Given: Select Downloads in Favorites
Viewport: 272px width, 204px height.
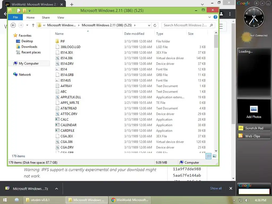Looking at the screenshot, I should tap(29, 47).
